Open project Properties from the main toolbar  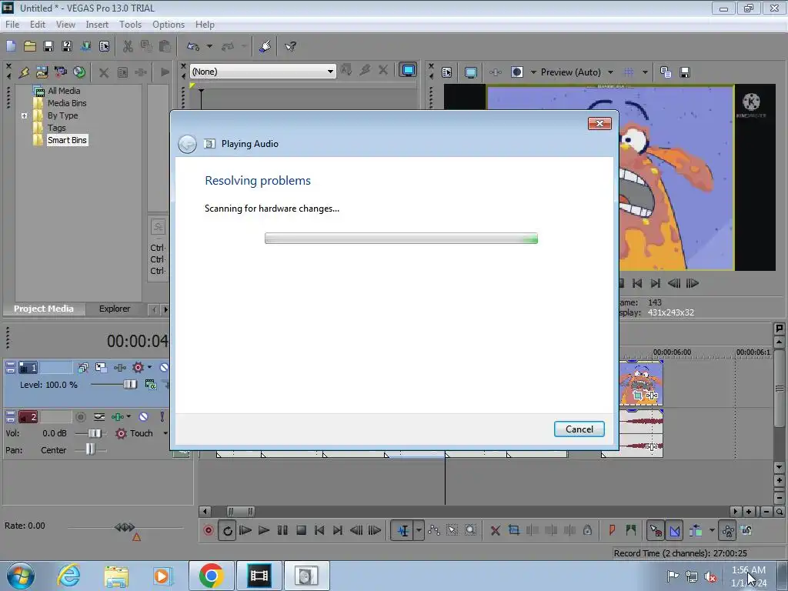point(104,46)
